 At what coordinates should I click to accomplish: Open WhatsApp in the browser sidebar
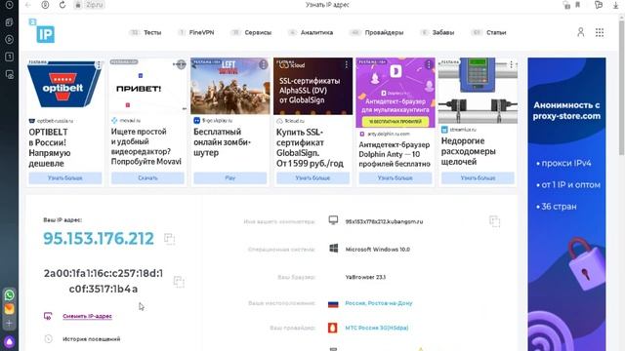(9, 294)
